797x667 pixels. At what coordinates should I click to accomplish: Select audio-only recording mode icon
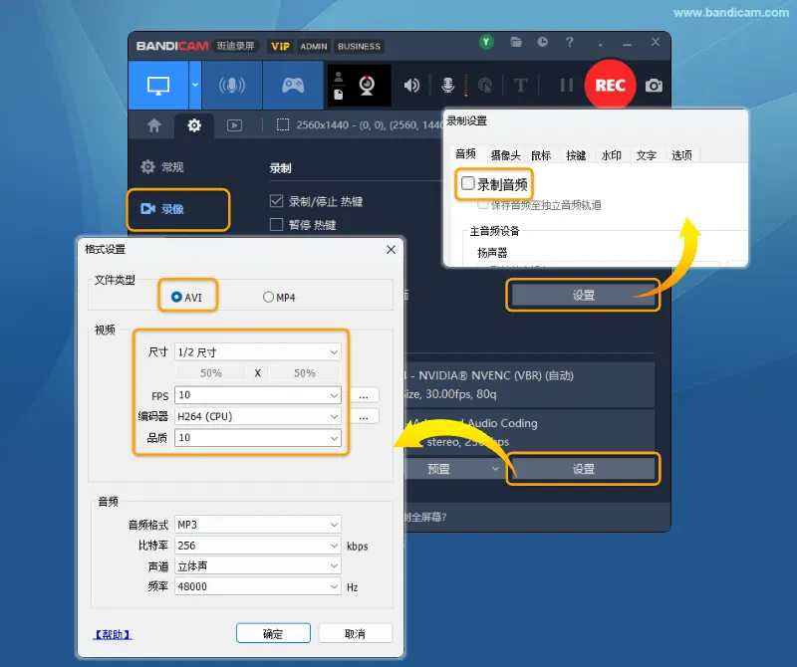232,86
